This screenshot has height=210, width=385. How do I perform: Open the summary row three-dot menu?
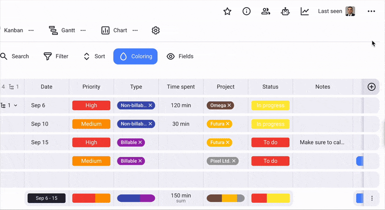tap(372, 198)
